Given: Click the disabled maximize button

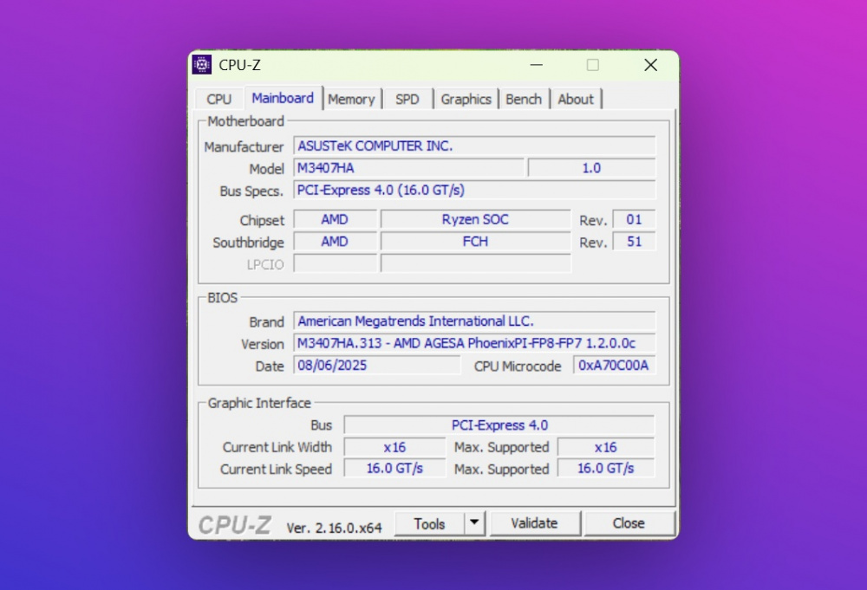Looking at the screenshot, I should [593, 65].
